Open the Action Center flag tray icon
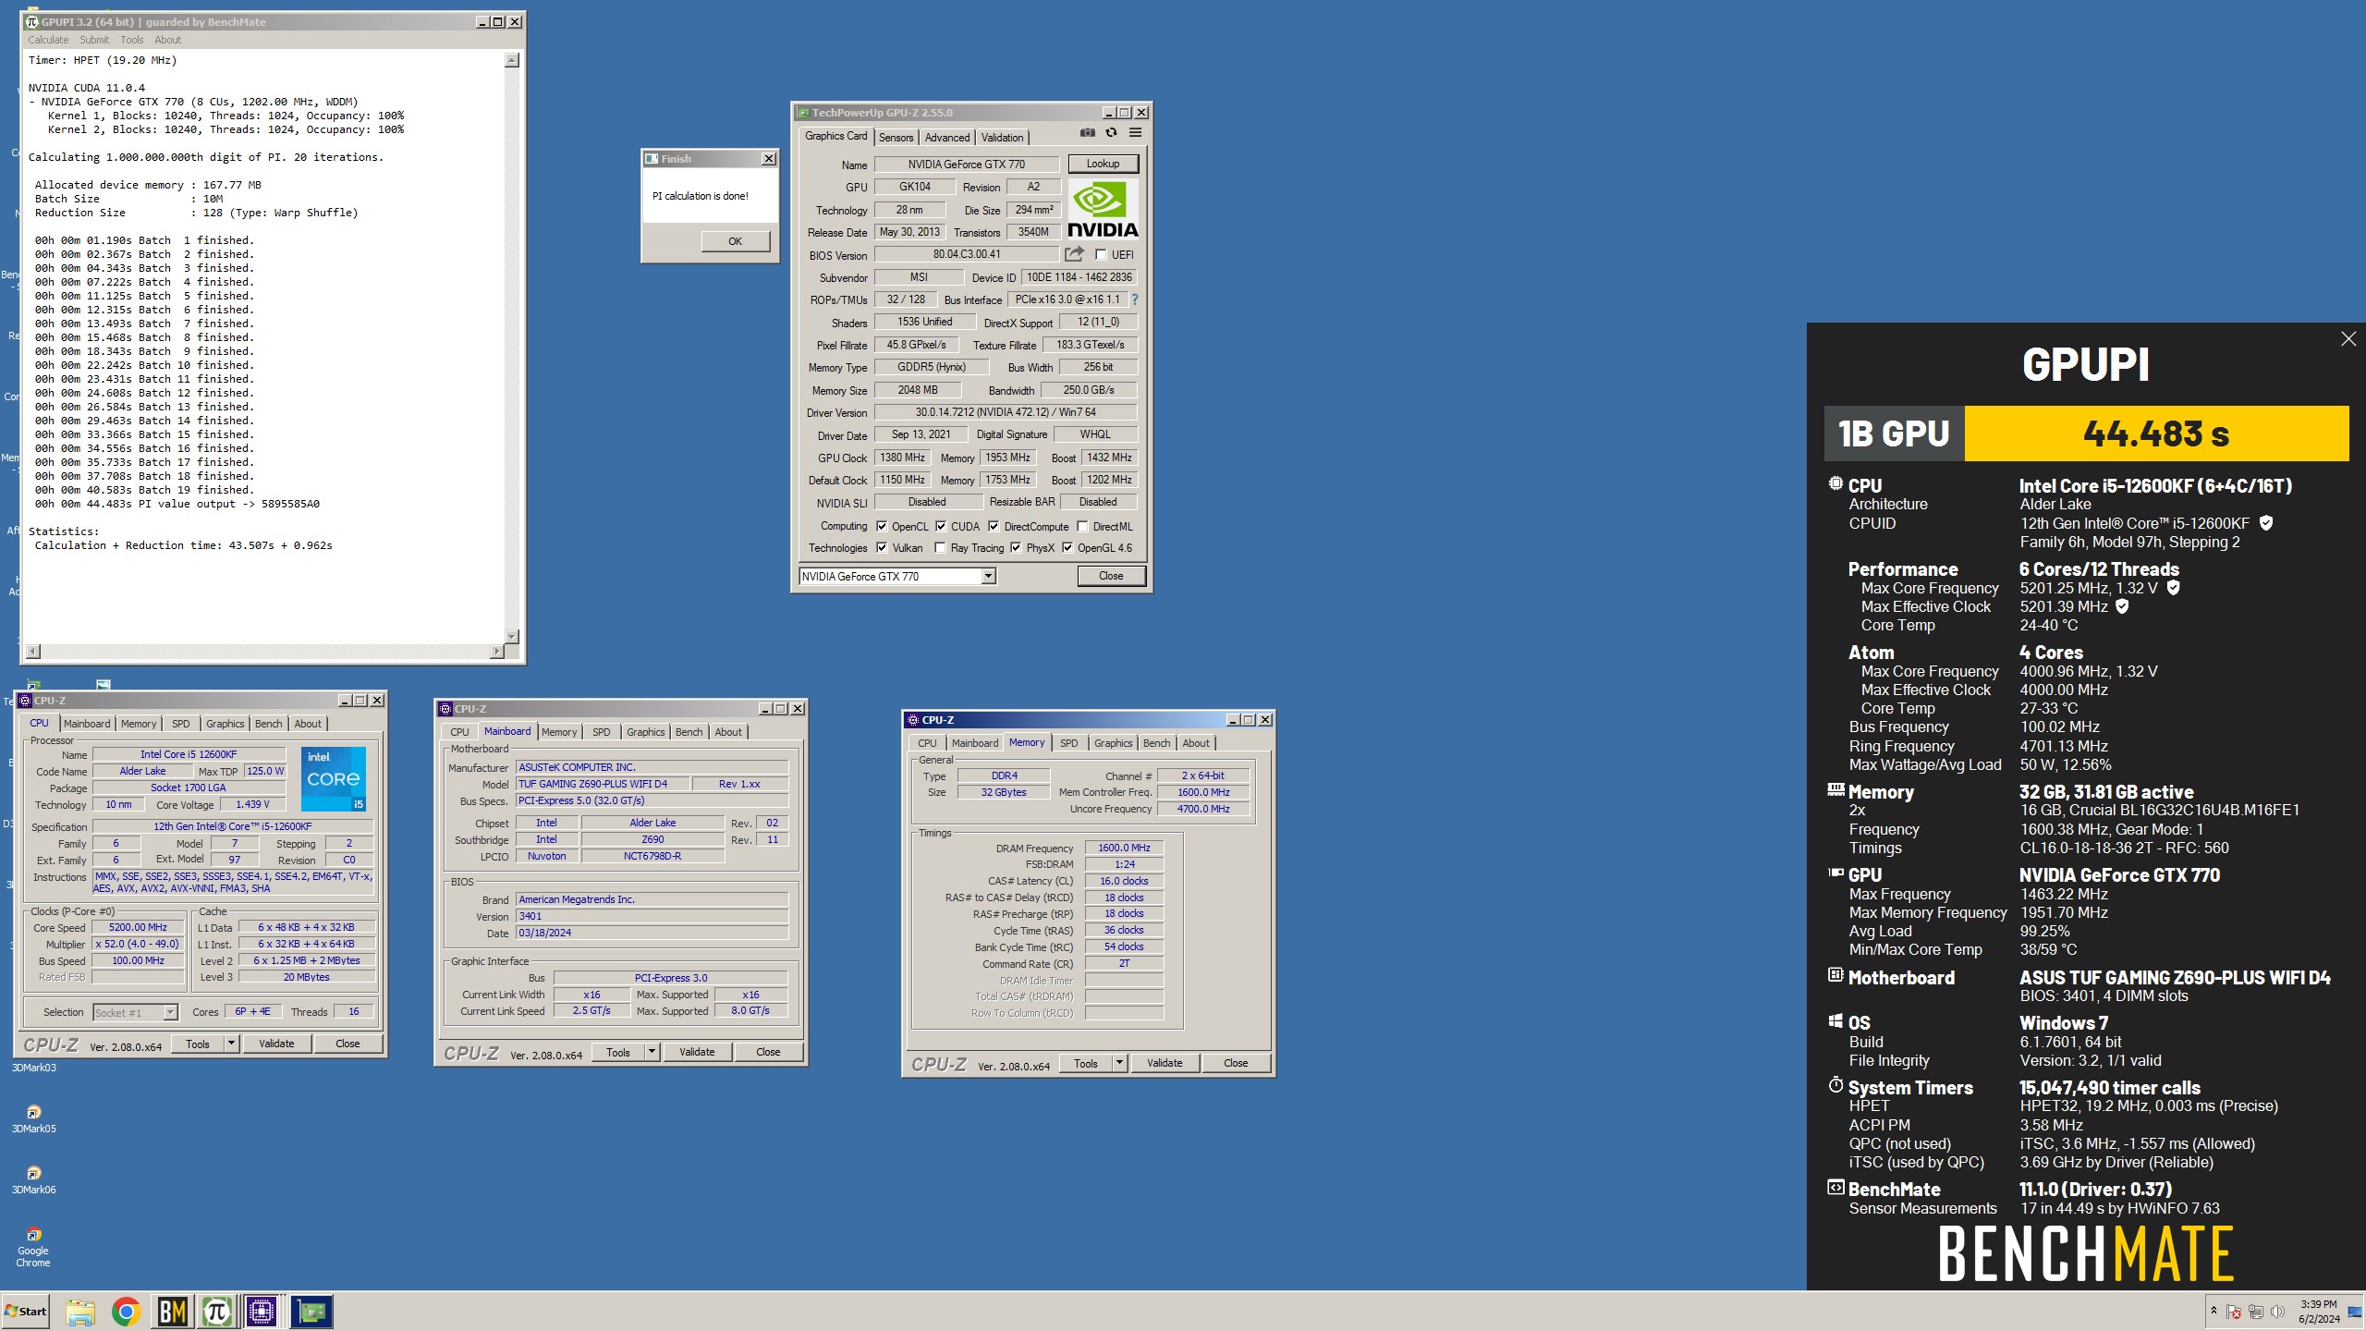This screenshot has width=2366, height=1331. (2234, 1313)
